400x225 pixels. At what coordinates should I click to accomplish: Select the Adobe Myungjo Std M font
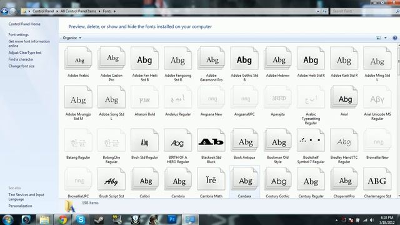tap(78, 97)
